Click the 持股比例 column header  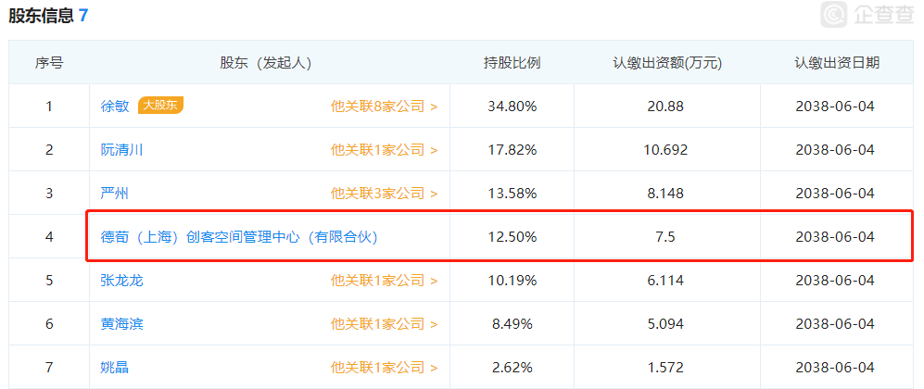click(x=513, y=63)
